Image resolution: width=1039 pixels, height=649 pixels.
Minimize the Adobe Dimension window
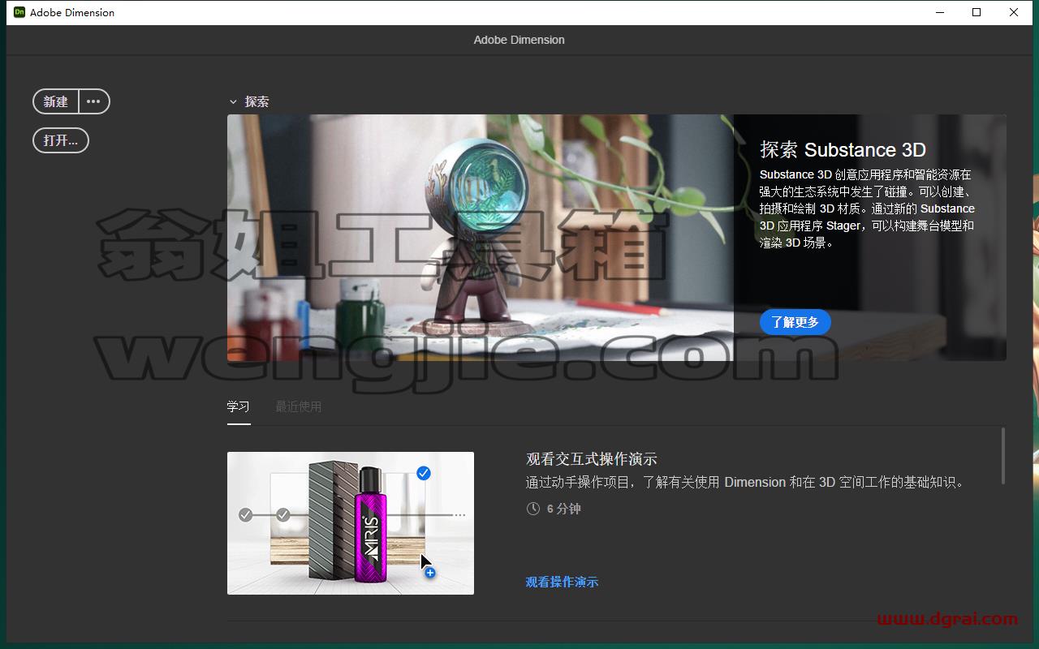click(940, 12)
